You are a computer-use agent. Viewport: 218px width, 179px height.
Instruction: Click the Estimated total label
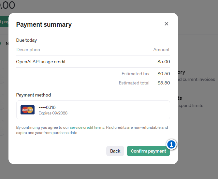[x=134, y=83]
